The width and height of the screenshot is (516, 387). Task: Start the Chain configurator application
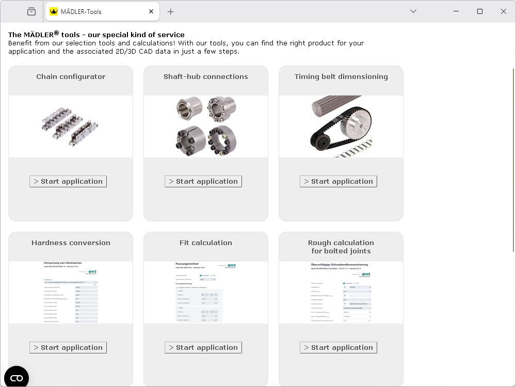68,181
